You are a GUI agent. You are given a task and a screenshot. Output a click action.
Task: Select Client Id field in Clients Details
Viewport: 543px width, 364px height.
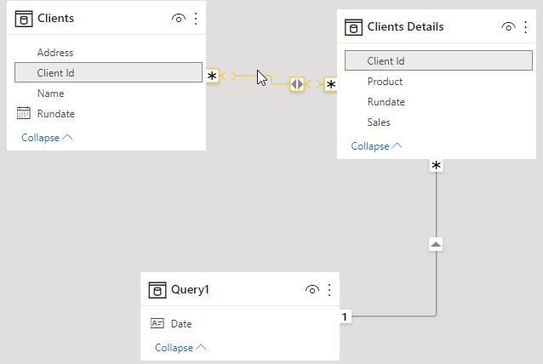(x=438, y=61)
